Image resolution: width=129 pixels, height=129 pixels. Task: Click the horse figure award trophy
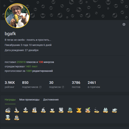pos(52,110)
